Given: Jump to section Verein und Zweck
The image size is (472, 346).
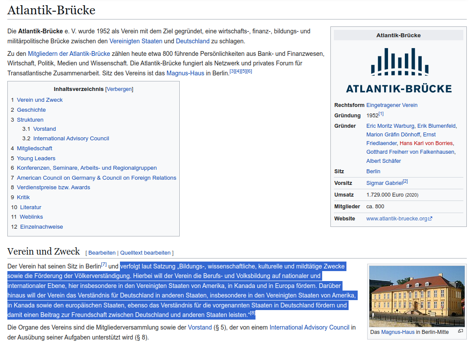Looking at the screenshot, I should [40, 100].
